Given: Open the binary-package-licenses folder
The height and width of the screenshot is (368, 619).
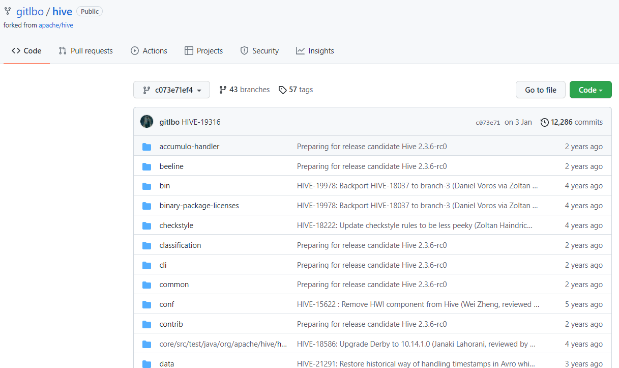Looking at the screenshot, I should tap(199, 206).
